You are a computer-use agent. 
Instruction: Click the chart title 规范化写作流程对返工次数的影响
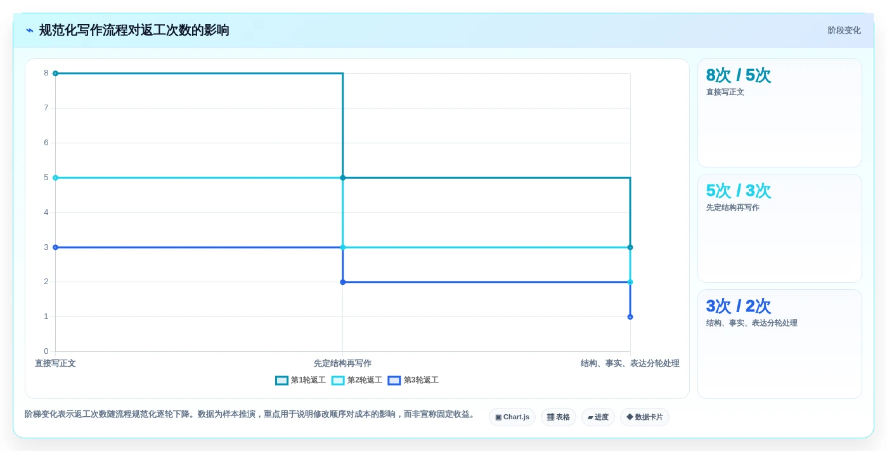(x=134, y=30)
